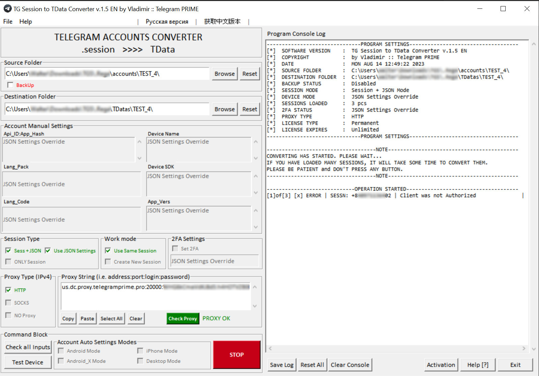539x376 pixels.
Task: Click the Device Name field up arrow
Action: coord(256,142)
